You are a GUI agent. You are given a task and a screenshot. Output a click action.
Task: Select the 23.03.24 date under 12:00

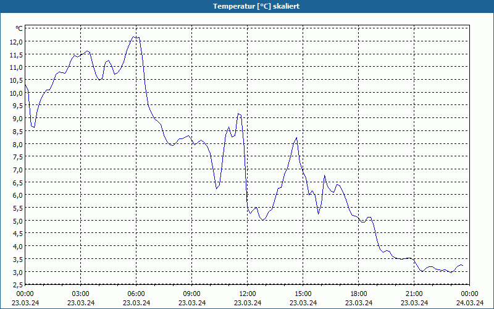tap(248, 303)
